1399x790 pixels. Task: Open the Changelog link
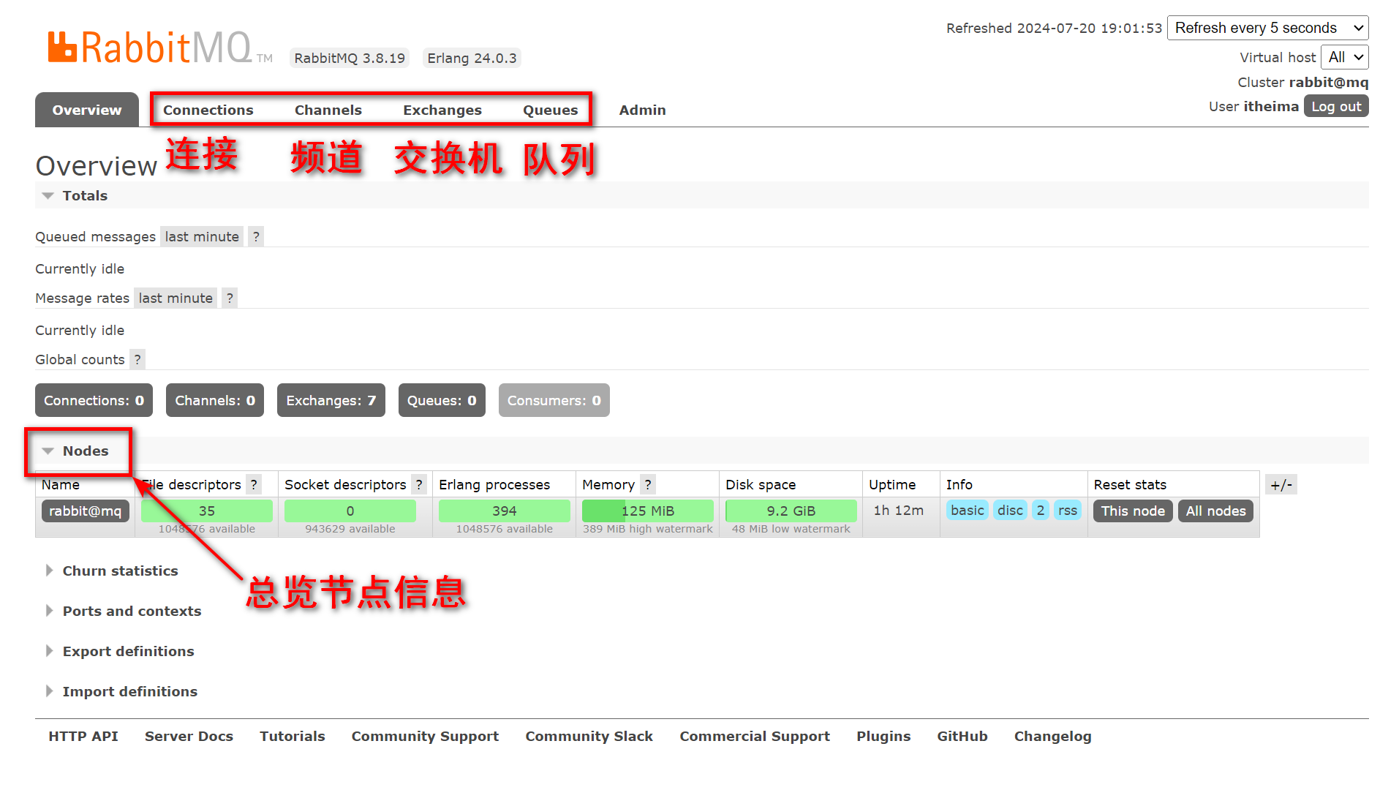click(1053, 737)
